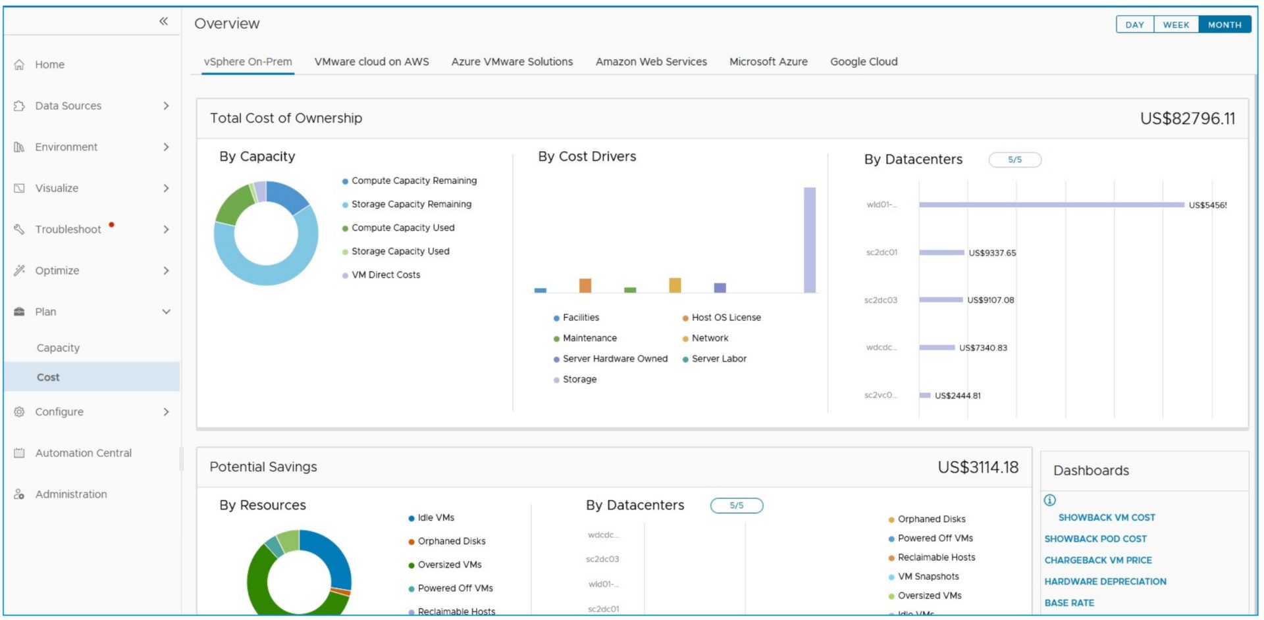Image resolution: width=1264 pixels, height=620 pixels.
Task: Open the HARDWARE DEPRECIATION dashboard link
Action: point(1105,582)
